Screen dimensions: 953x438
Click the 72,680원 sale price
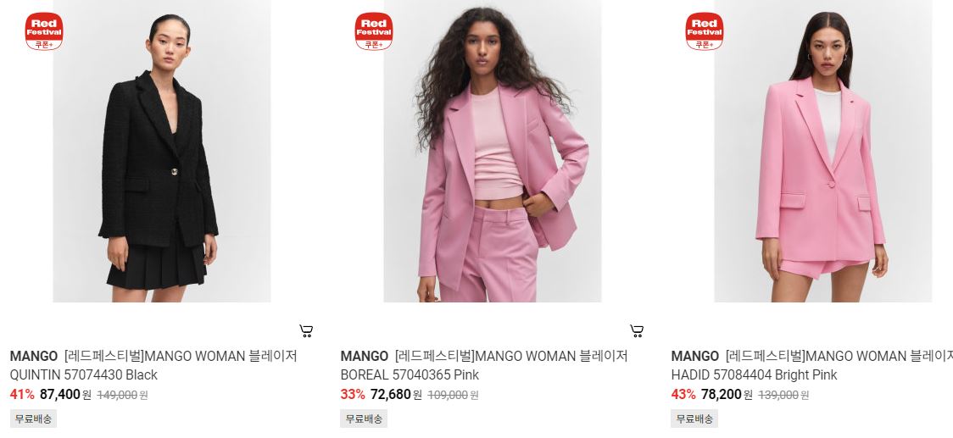coord(396,394)
